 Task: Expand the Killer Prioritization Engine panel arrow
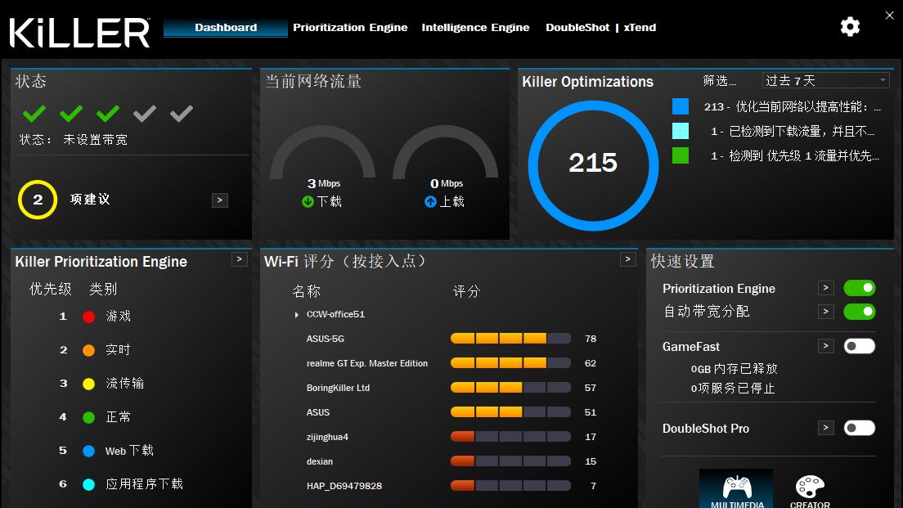click(x=240, y=259)
